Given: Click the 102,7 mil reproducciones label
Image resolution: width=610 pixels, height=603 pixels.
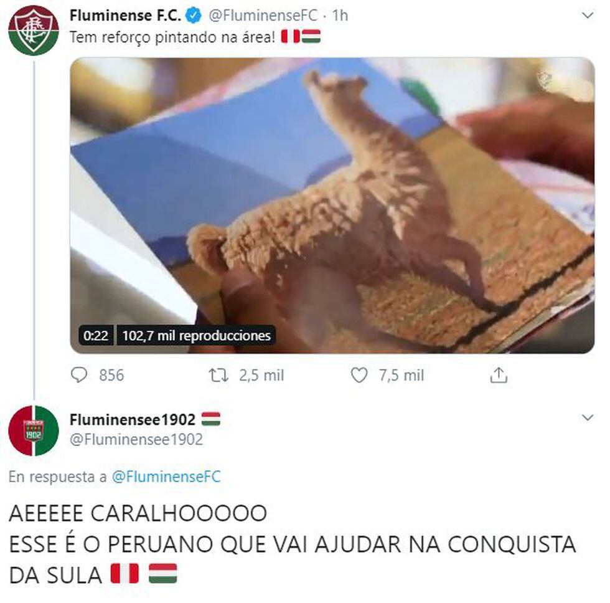Looking at the screenshot, I should point(197,336).
